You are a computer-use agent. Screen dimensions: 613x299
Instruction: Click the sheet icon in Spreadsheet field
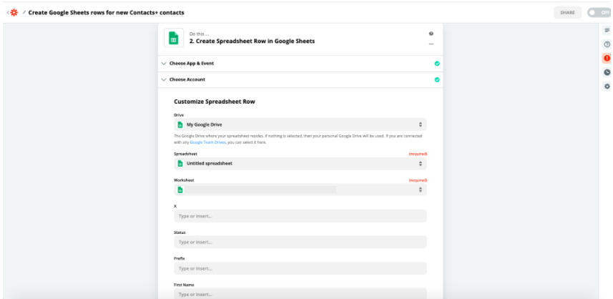click(x=180, y=164)
